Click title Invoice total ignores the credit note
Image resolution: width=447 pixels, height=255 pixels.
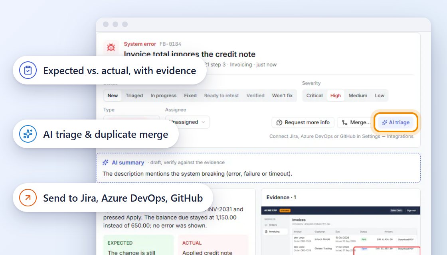point(190,54)
